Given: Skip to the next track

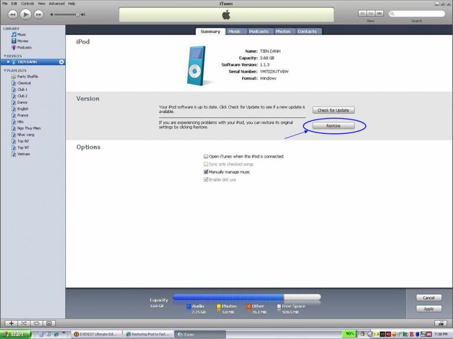Looking at the screenshot, I should pos(39,14).
